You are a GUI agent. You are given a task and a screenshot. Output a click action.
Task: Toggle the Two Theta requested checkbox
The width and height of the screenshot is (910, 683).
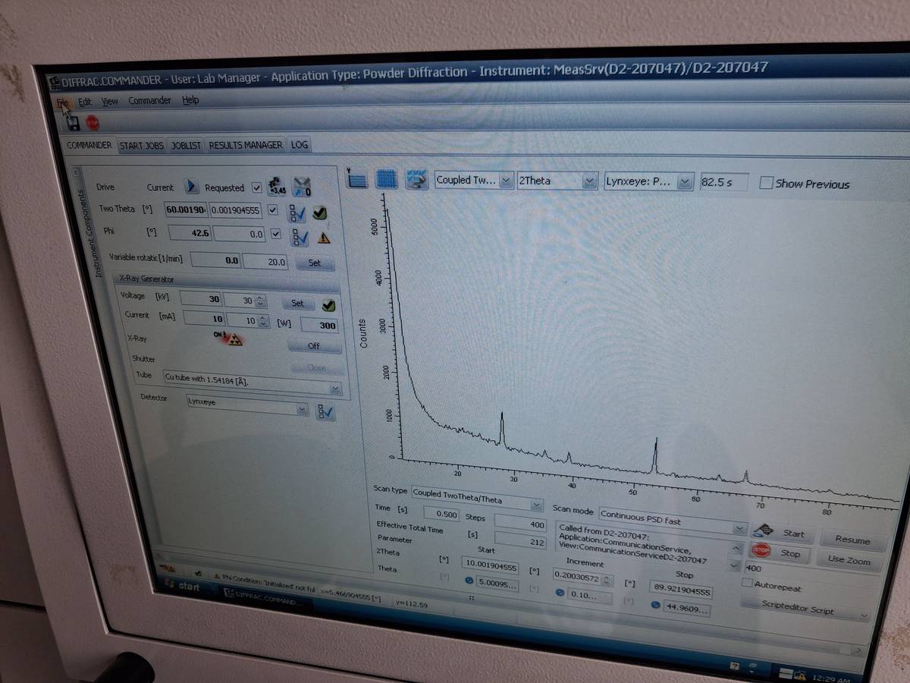[x=273, y=210]
